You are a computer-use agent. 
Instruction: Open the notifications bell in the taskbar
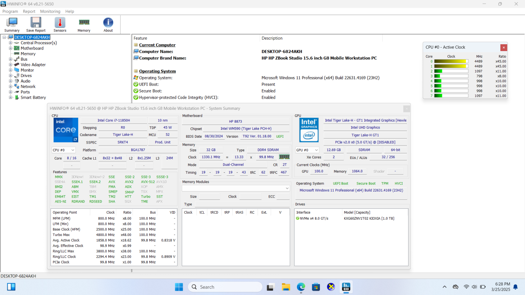[515, 287]
